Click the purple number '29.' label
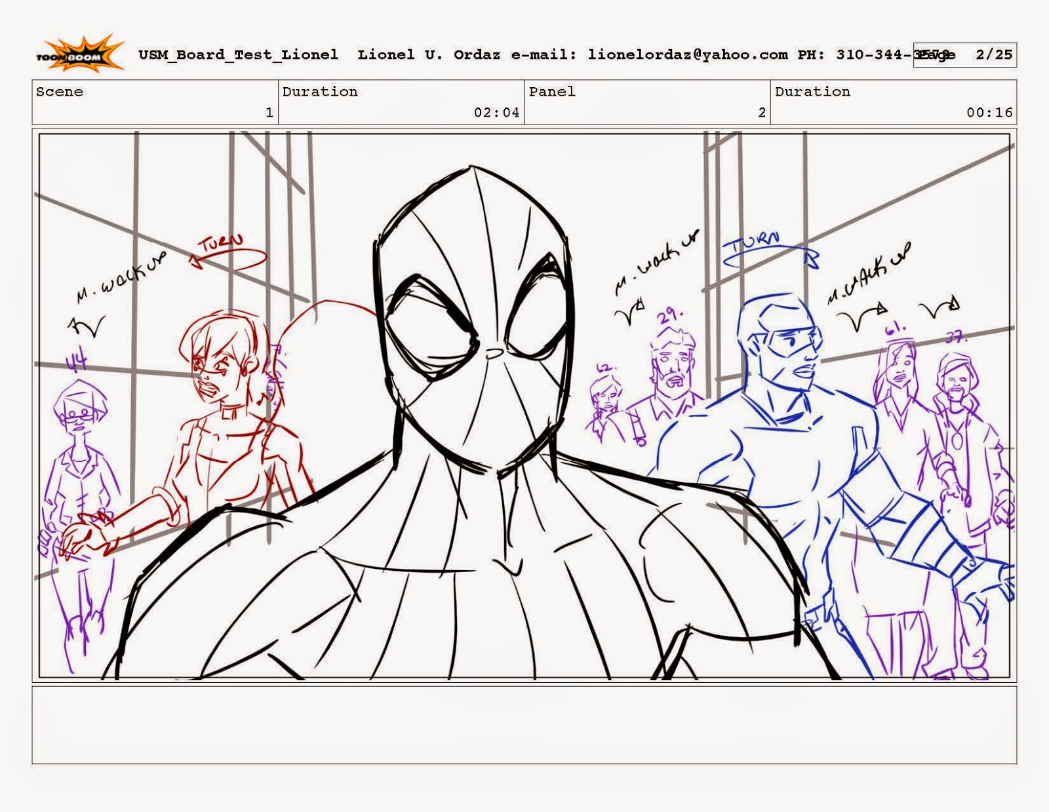Screen dimensions: 1049x812 point(671,315)
